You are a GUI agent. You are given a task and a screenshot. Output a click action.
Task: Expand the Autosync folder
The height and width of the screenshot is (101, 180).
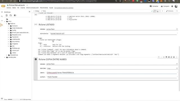[x=8, y=26]
